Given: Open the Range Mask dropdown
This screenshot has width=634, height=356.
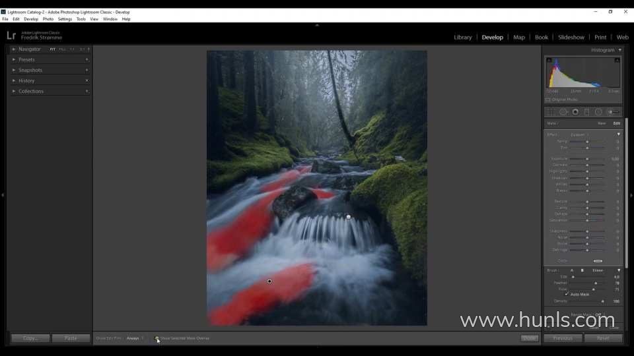Looking at the screenshot, I should pyautogui.click(x=600, y=315).
